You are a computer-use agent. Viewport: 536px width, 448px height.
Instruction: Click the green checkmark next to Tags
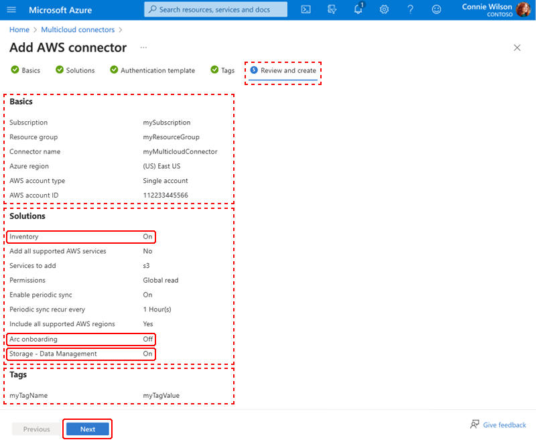[214, 70]
